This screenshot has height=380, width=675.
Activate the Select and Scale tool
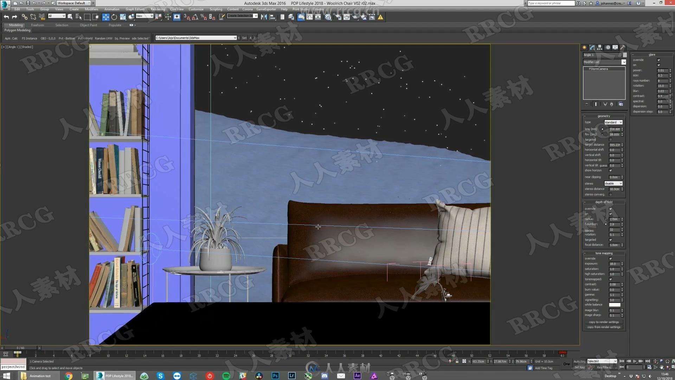(x=123, y=17)
